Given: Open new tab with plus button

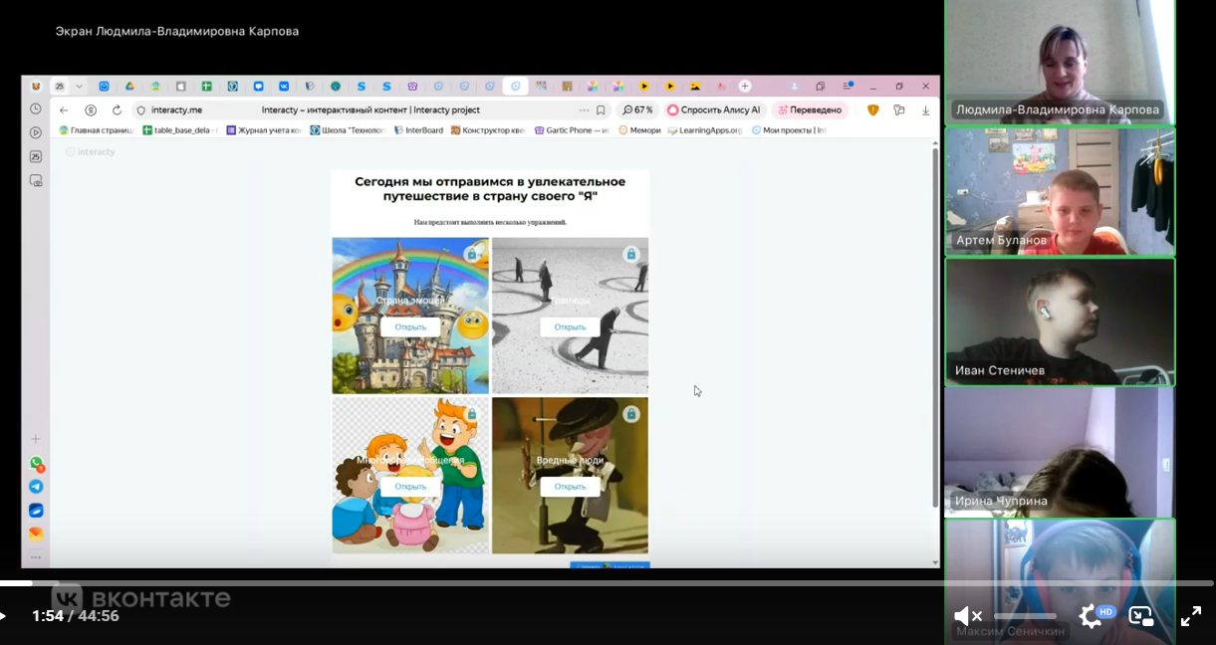Looking at the screenshot, I should [744, 87].
